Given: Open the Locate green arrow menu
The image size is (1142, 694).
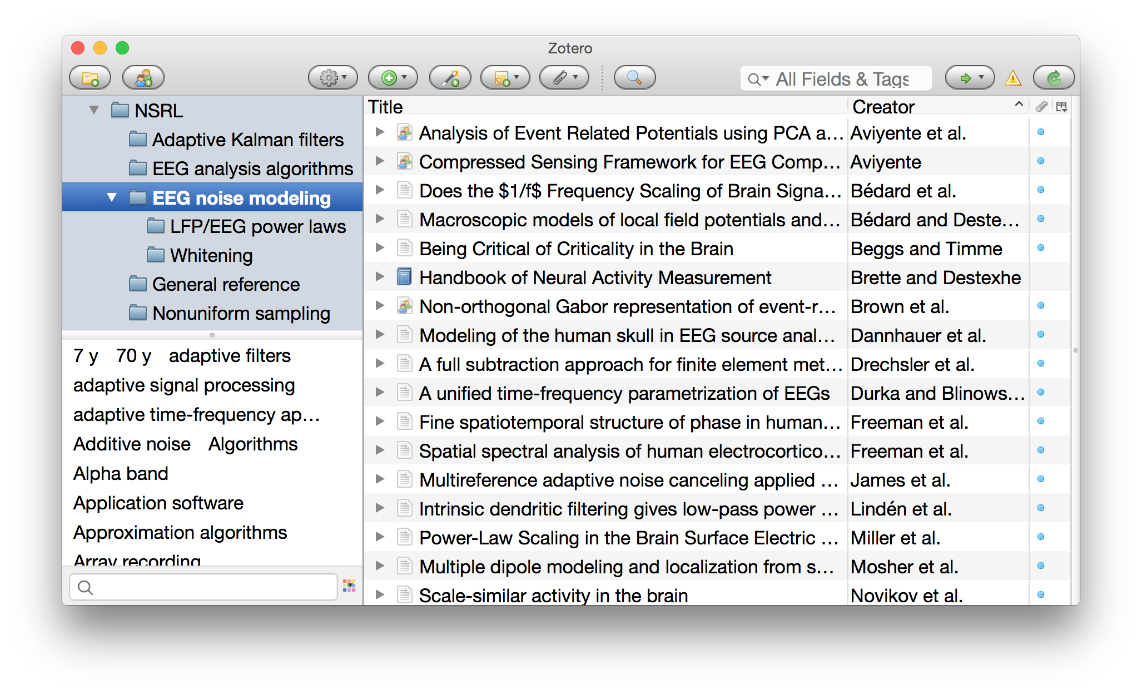Looking at the screenshot, I should tap(970, 78).
